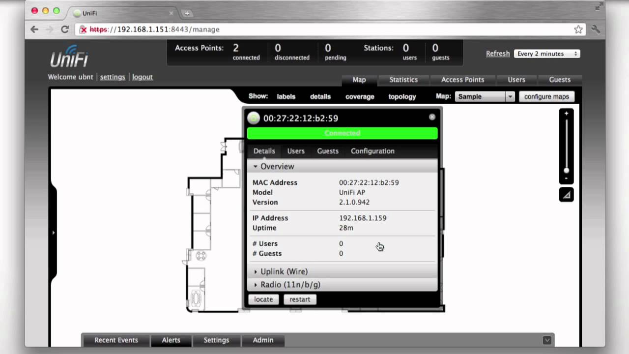
Task: Switch to the top Guests tab
Action: click(560, 80)
